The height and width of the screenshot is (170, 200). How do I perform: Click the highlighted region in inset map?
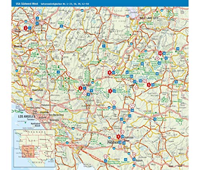28,152
